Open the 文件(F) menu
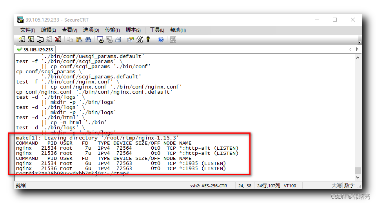The height and width of the screenshot is (203, 376). click(27, 30)
